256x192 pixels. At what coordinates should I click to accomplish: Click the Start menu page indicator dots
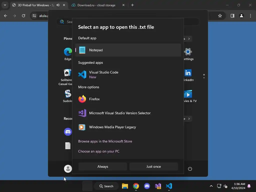[204, 76]
